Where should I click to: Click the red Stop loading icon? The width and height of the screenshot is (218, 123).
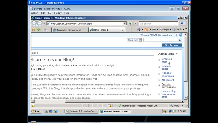pos(135,24)
